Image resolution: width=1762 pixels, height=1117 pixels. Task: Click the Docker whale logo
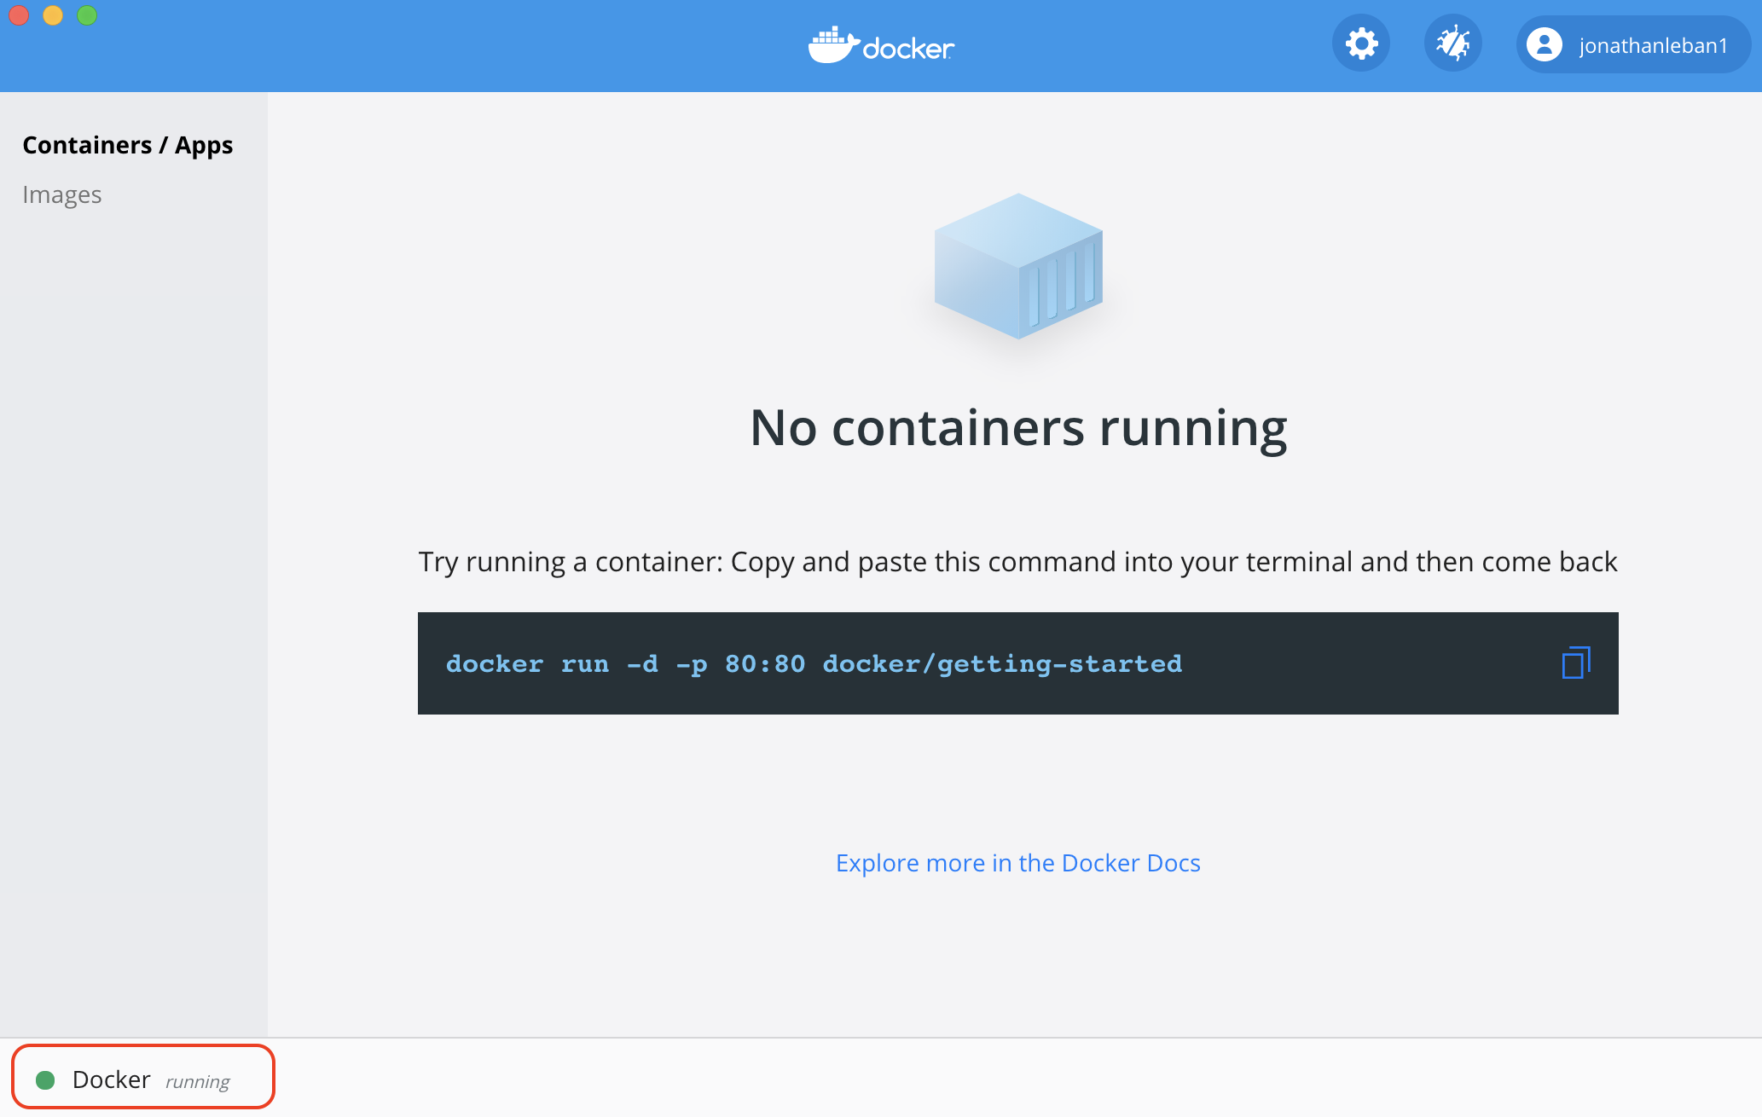point(881,45)
